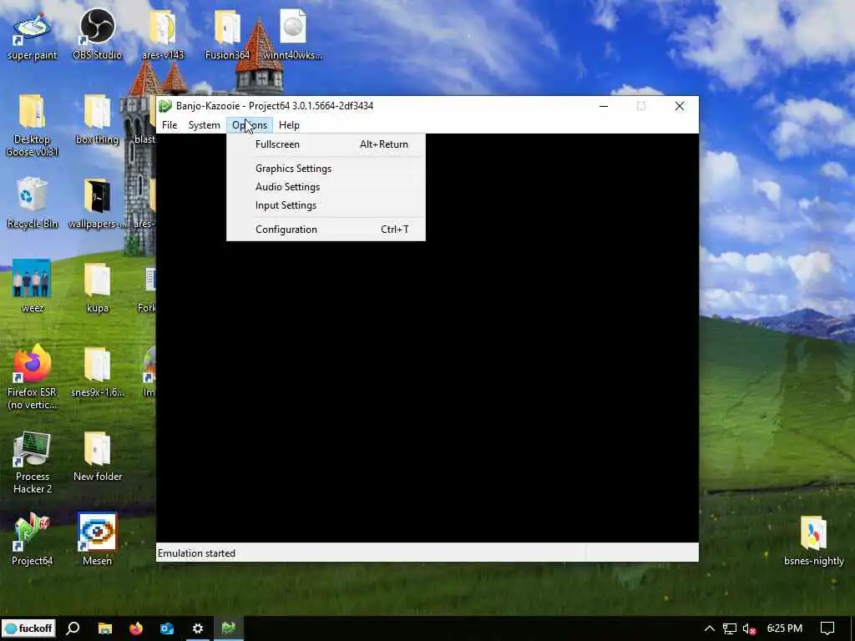Select the Desktop Goose v0.31 folder
Viewport: 855px width, 641px height.
tap(32, 125)
